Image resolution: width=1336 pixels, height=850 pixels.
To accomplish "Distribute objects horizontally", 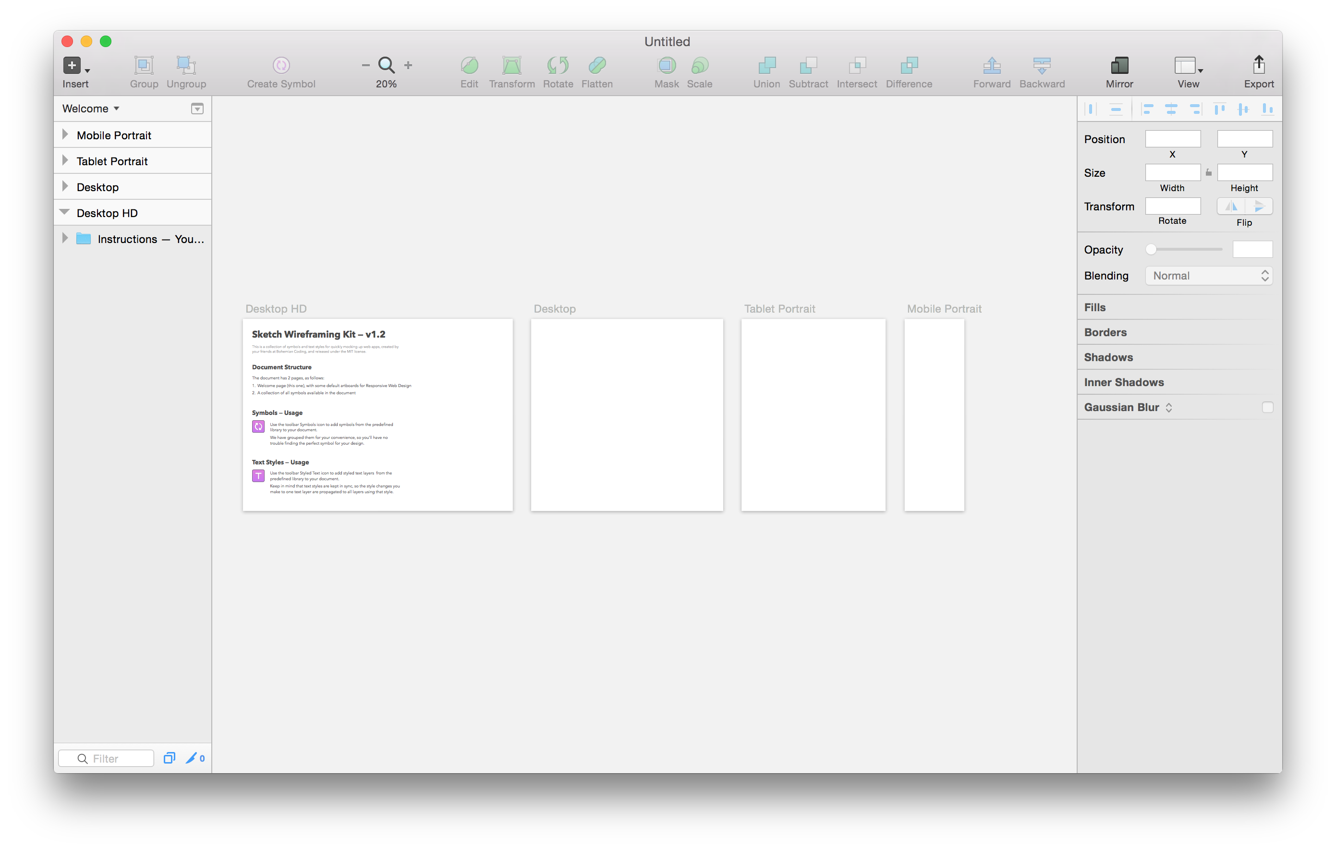I will tap(1092, 109).
